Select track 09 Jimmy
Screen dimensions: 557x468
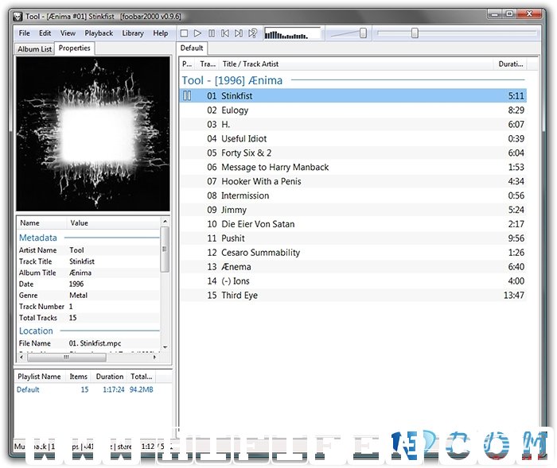tap(353, 210)
